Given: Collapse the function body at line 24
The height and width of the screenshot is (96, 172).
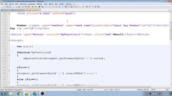Looking at the screenshot, I should point(9,55).
